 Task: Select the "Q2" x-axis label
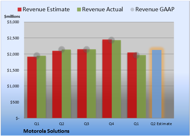point(61,124)
